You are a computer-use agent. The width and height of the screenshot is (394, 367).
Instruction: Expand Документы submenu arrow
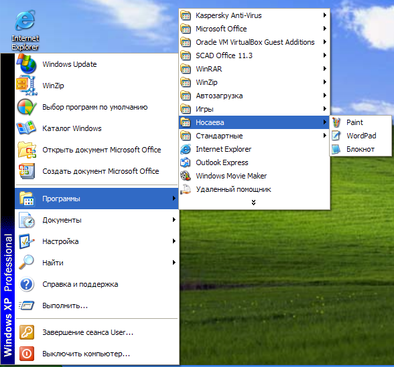[174, 220]
